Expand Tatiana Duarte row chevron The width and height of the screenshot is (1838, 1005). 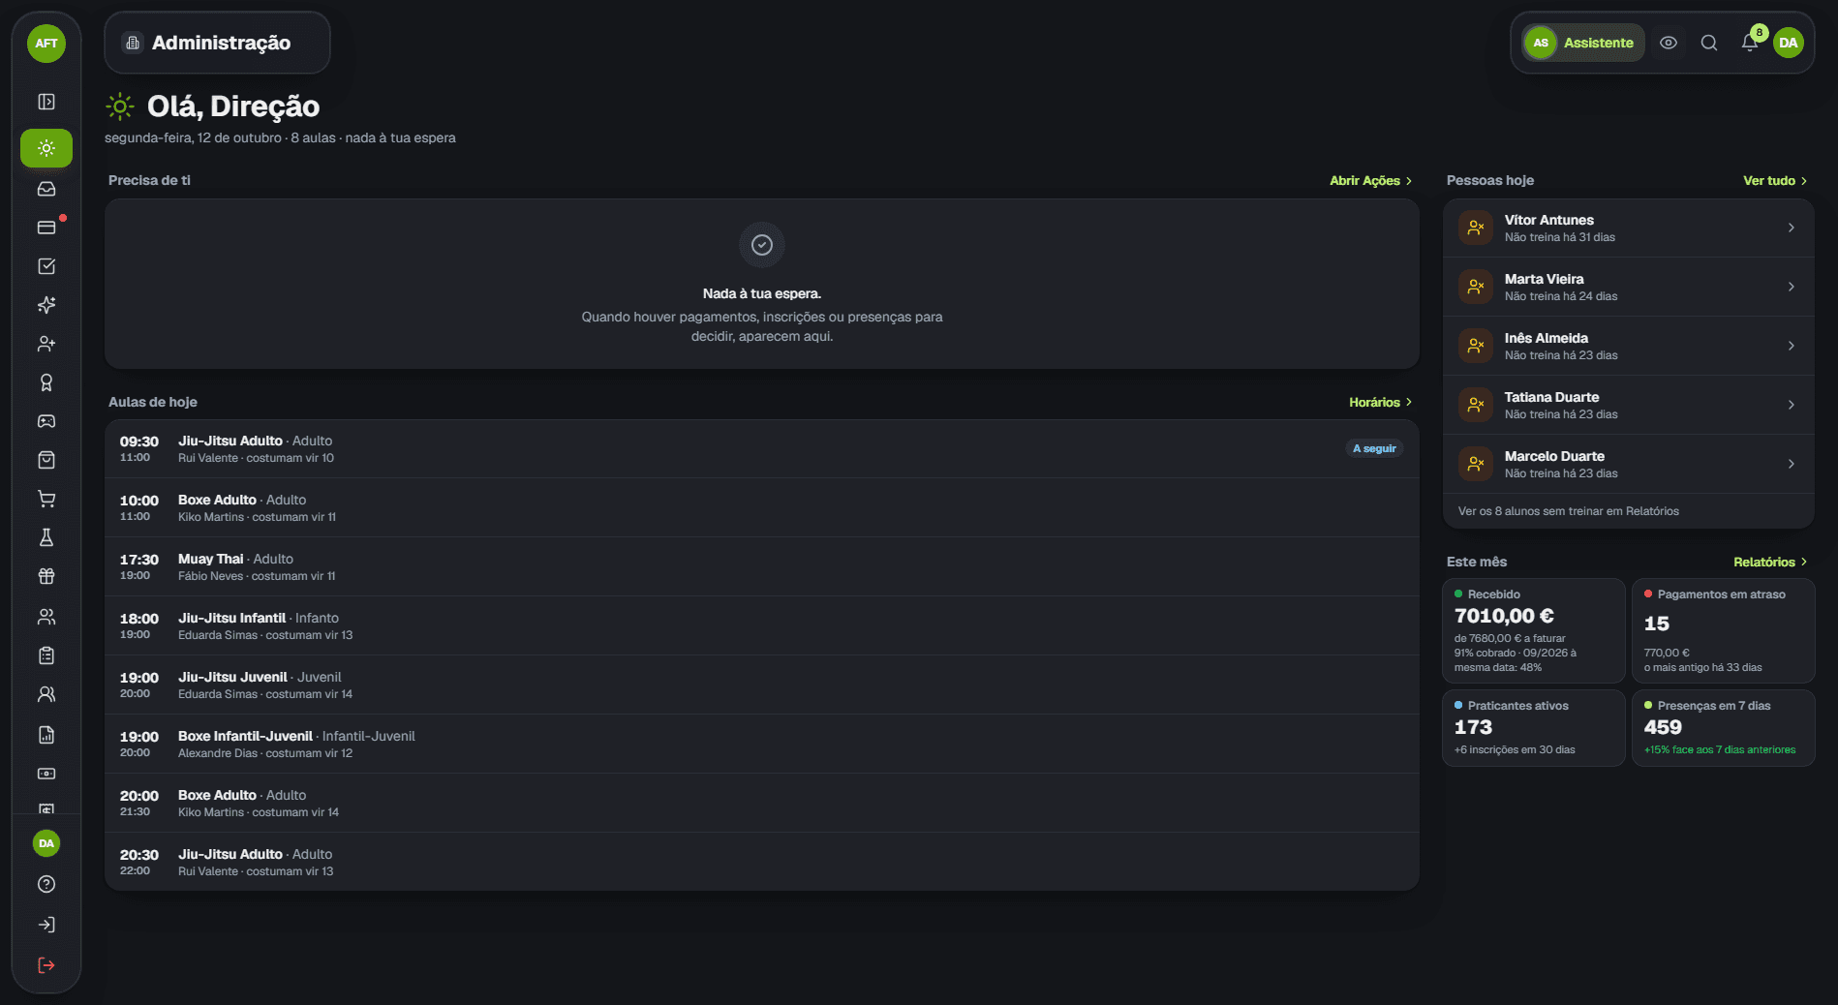(1792, 405)
